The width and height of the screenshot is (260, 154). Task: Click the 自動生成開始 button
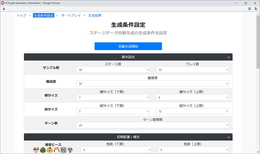coord(128,46)
